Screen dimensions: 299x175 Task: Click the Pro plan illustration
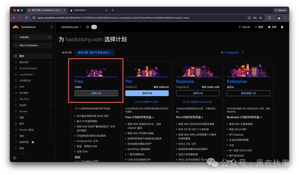tap(147, 71)
